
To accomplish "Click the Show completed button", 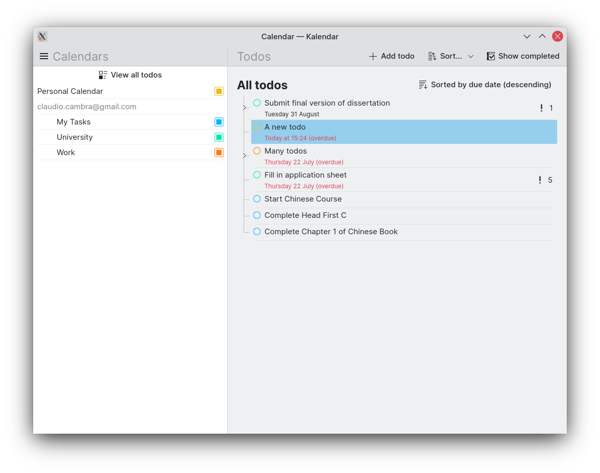I will coord(523,56).
